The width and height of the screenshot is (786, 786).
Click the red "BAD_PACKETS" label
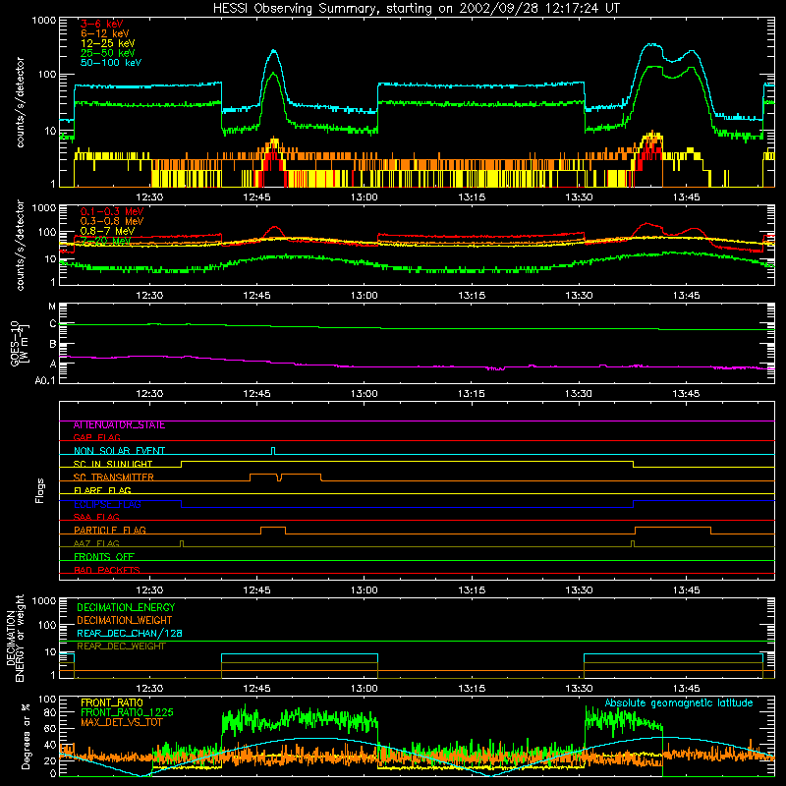point(107,570)
